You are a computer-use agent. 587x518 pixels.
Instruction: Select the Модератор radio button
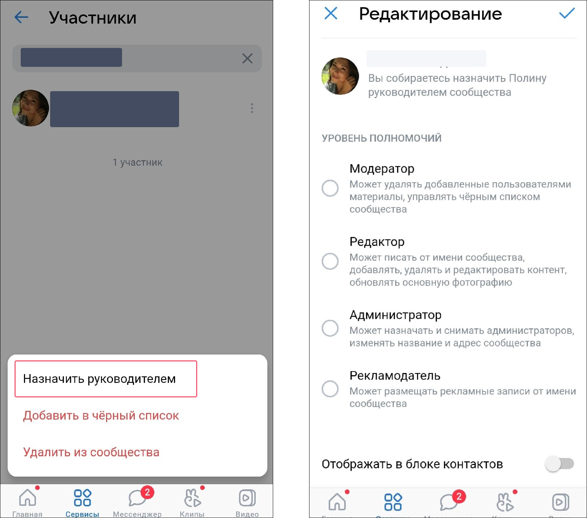pos(330,188)
